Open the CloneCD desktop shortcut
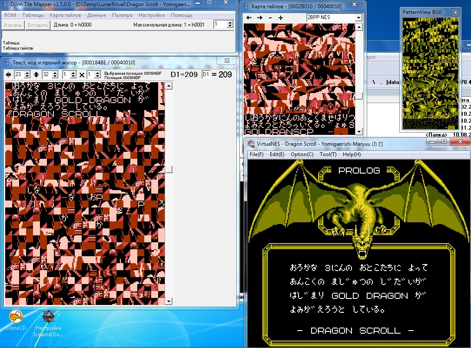This screenshot has width=471, height=348. tap(16, 321)
